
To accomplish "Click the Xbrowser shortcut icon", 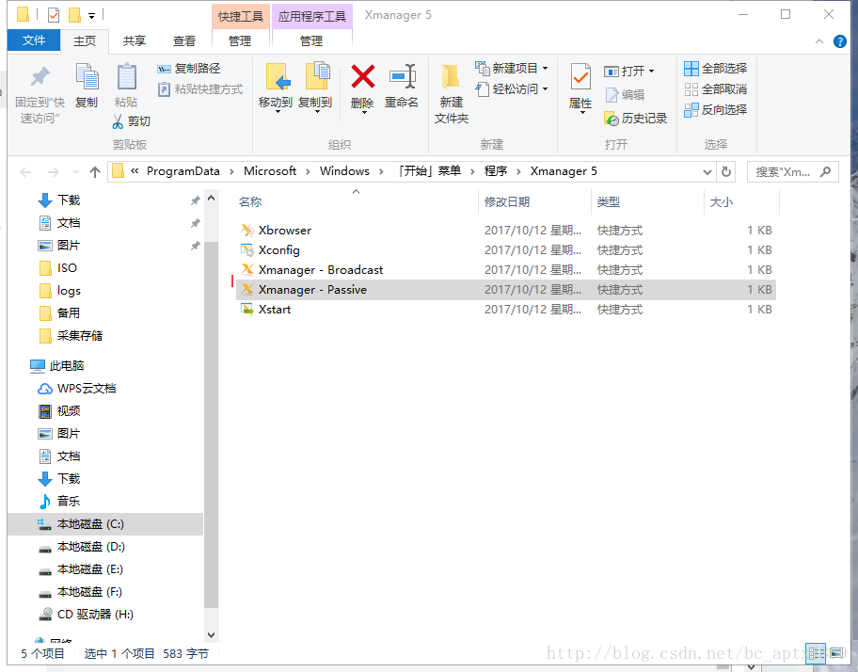I will coord(247,231).
